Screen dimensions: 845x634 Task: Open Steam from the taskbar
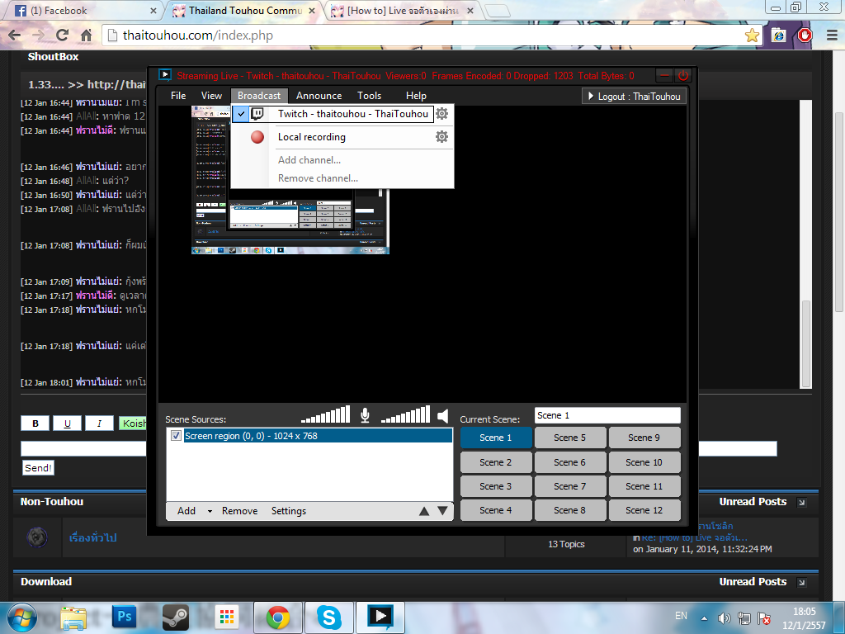175,617
